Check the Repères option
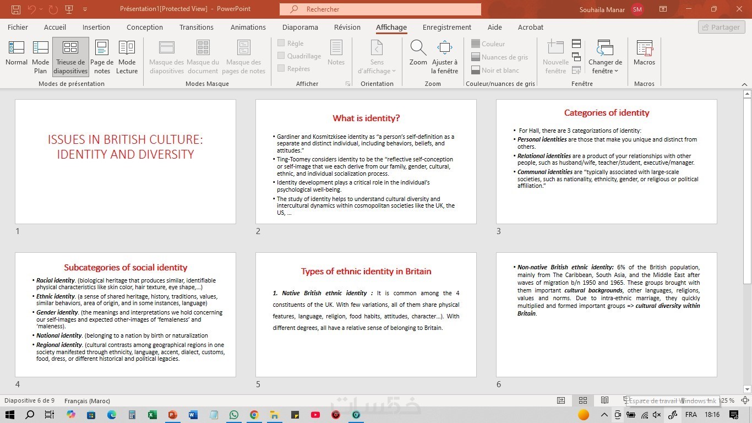The height and width of the screenshot is (423, 752). click(281, 68)
